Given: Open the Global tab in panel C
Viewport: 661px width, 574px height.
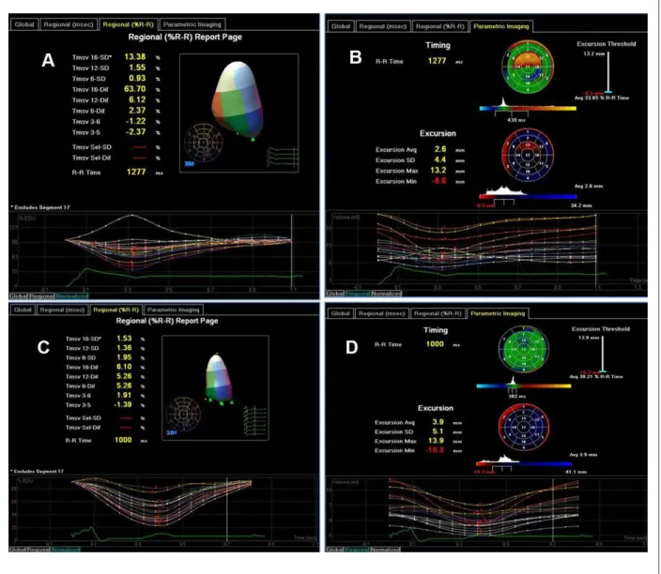Looking at the screenshot, I should (23, 310).
